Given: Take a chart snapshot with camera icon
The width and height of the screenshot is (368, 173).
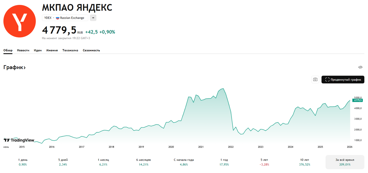Looking at the screenshot, I should coord(315,79).
